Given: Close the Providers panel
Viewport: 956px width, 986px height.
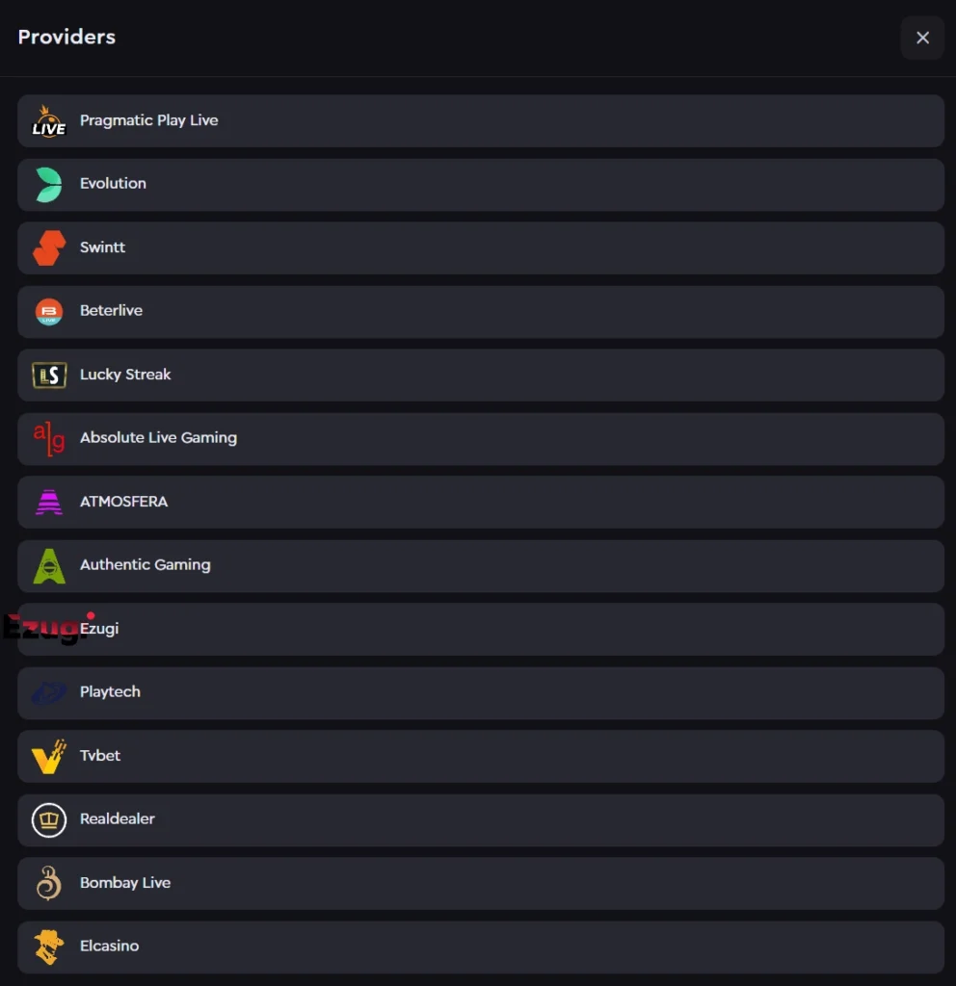Looking at the screenshot, I should coord(922,38).
